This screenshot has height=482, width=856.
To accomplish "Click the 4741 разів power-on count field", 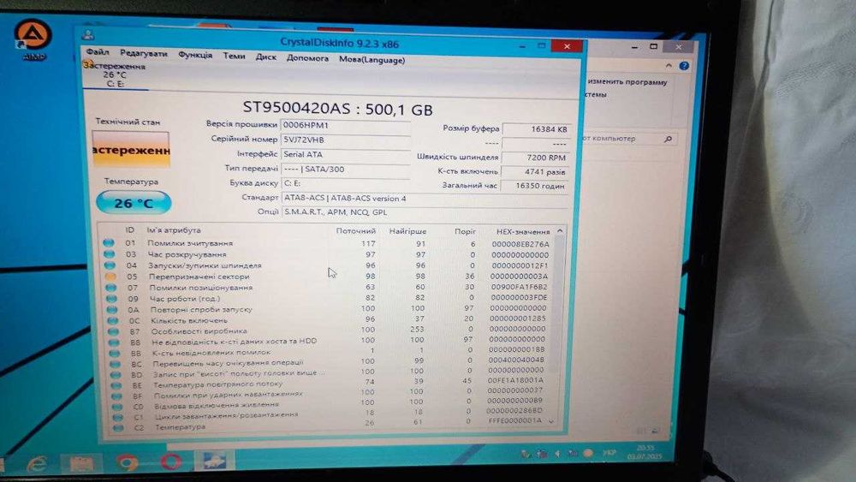I will point(534,171).
